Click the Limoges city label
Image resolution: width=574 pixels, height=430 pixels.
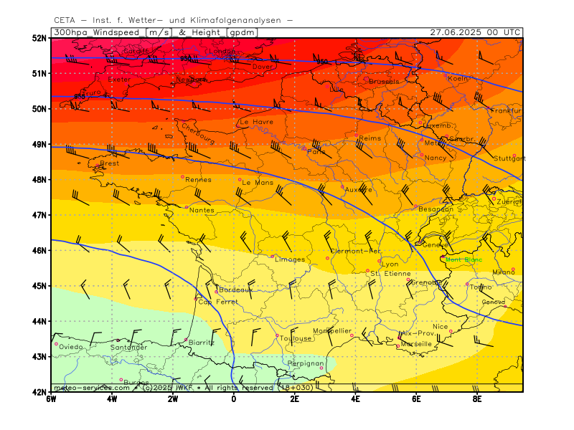pyautogui.click(x=290, y=259)
